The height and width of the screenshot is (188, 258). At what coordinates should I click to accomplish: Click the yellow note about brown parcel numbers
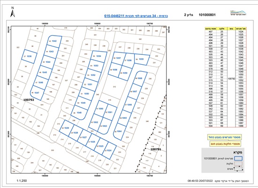[x=225, y=144]
